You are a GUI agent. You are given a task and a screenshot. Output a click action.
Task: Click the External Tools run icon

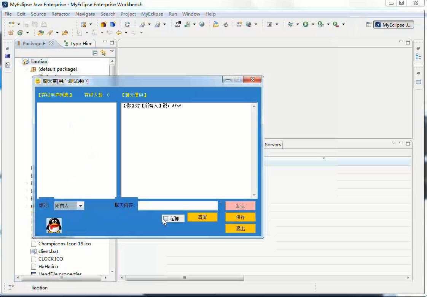pos(336,24)
